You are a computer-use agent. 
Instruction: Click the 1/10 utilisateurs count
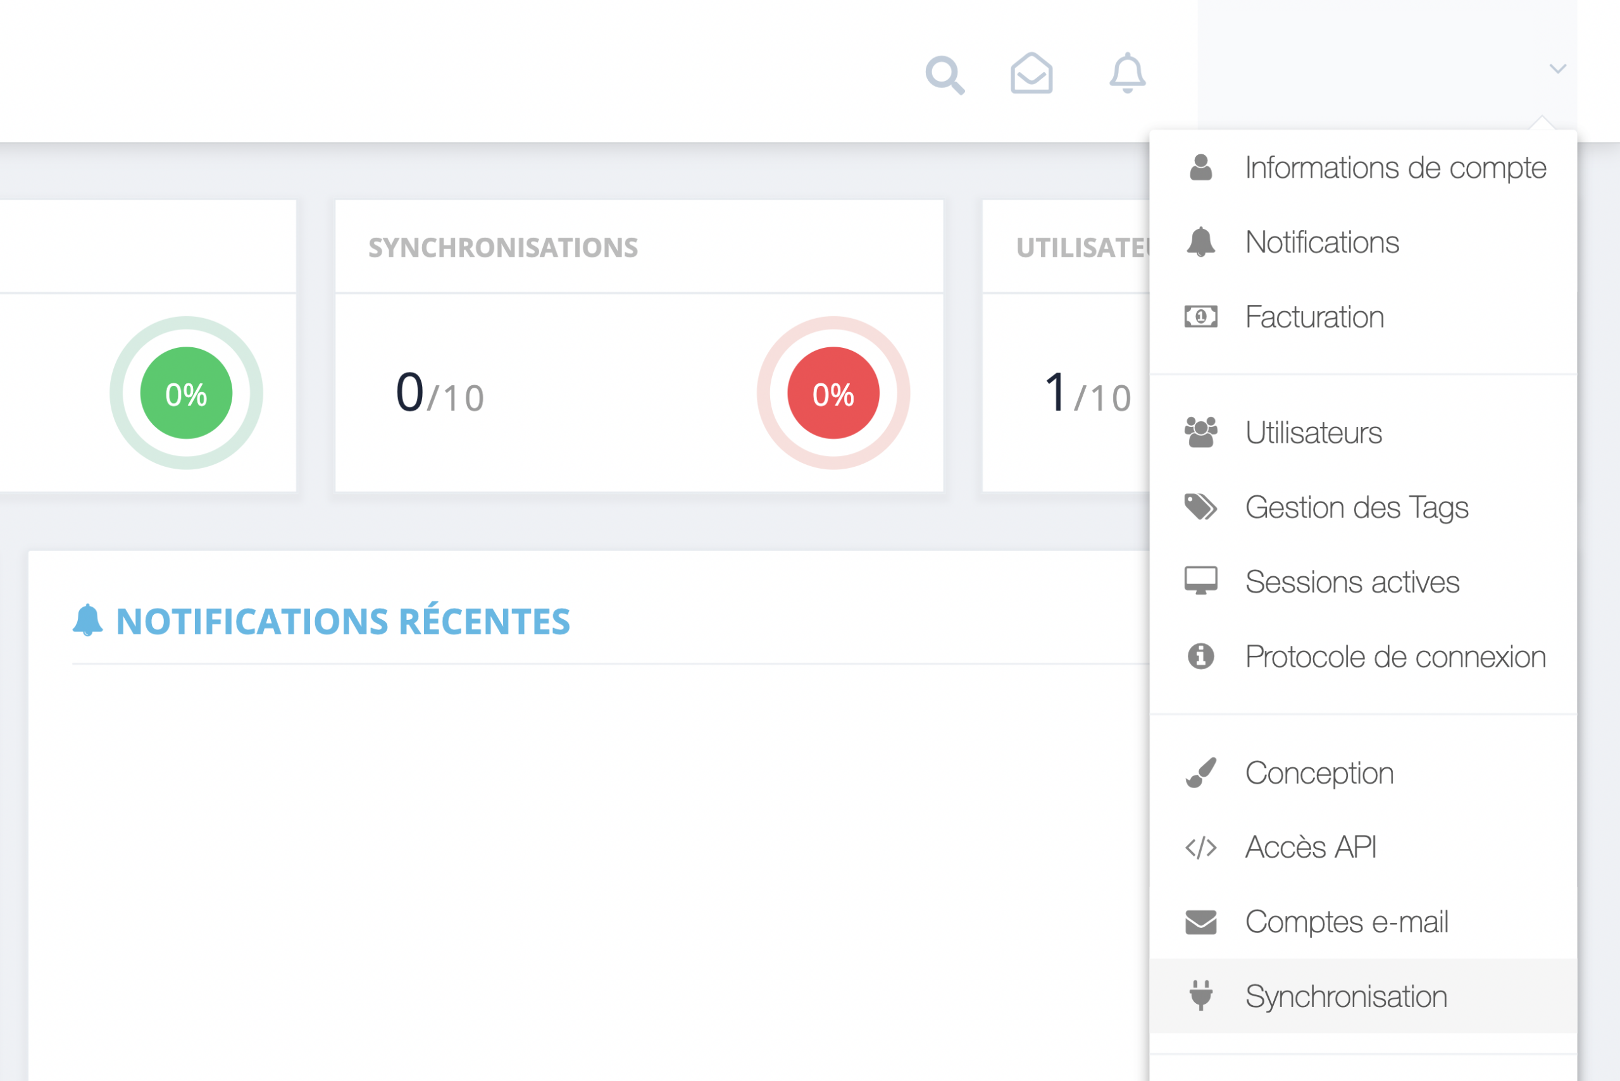point(1088,393)
